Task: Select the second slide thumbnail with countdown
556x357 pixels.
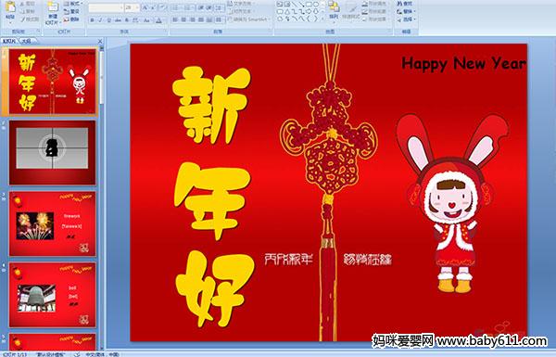Action: (53, 153)
